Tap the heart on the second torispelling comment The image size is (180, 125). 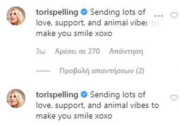coord(174,98)
